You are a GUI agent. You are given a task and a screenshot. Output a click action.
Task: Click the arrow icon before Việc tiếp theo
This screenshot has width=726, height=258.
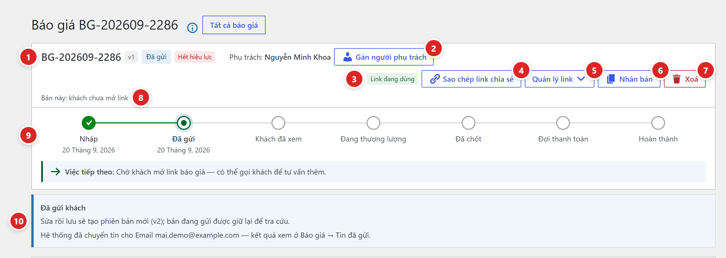point(56,172)
